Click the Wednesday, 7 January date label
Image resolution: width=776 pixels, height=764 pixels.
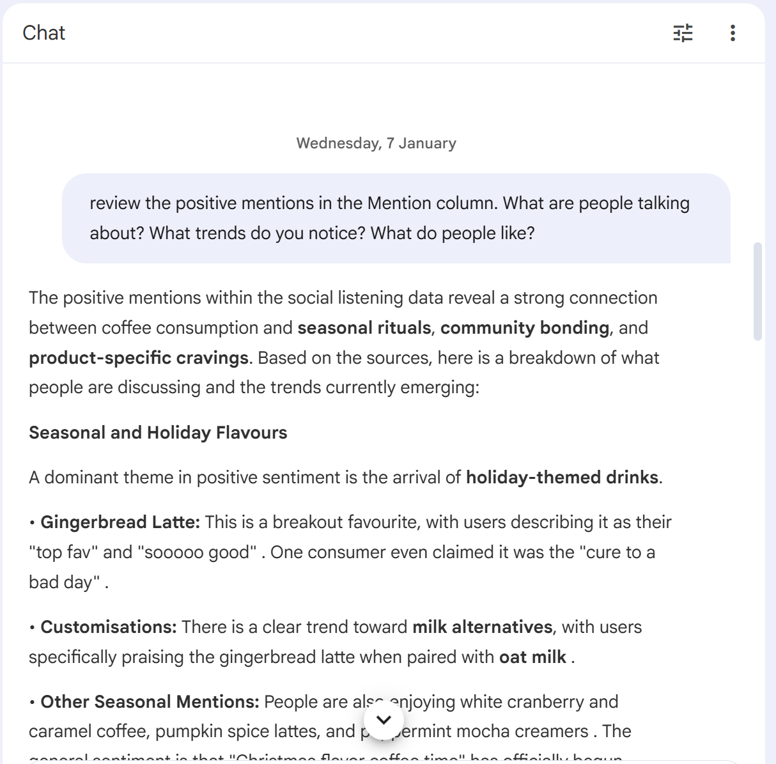[x=376, y=143]
